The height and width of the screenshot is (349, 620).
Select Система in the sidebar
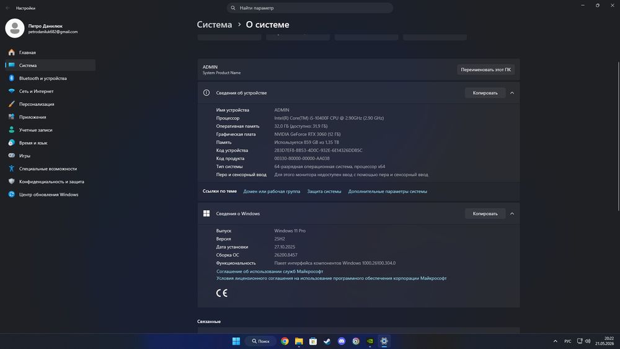pyautogui.click(x=50, y=65)
